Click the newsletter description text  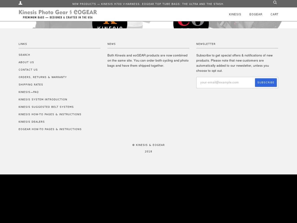pos(234,63)
